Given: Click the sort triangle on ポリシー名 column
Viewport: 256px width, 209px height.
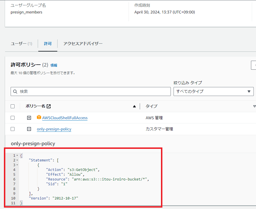Looking at the screenshot, I should tap(134, 106).
